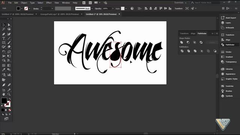Open the Essentials workspace switcher

click(181, 3)
